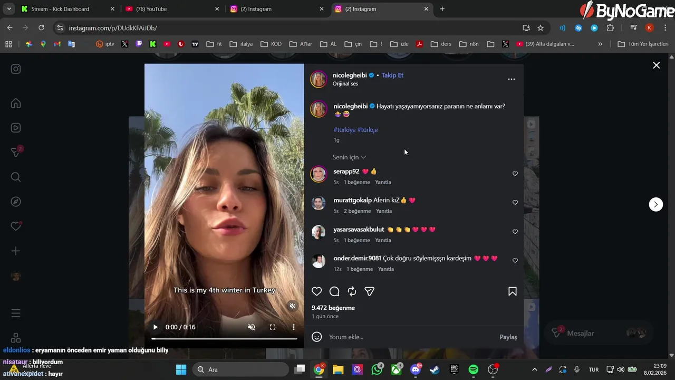Image resolution: width=675 pixels, height=380 pixels.
Task: Like the onder.demir.9081 comment
Action: pos(515,261)
